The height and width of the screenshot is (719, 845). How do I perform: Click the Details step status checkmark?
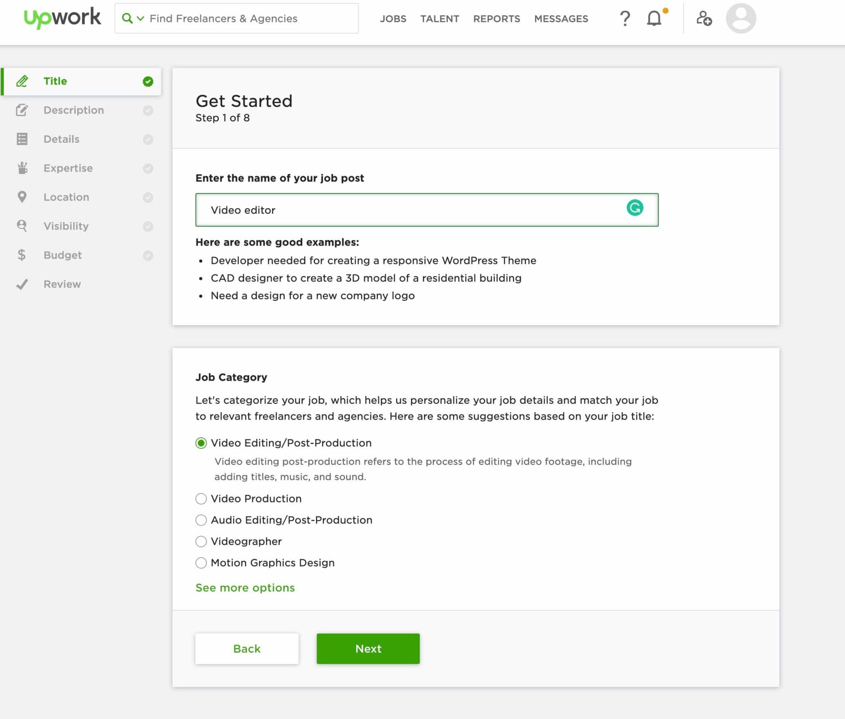tap(148, 139)
